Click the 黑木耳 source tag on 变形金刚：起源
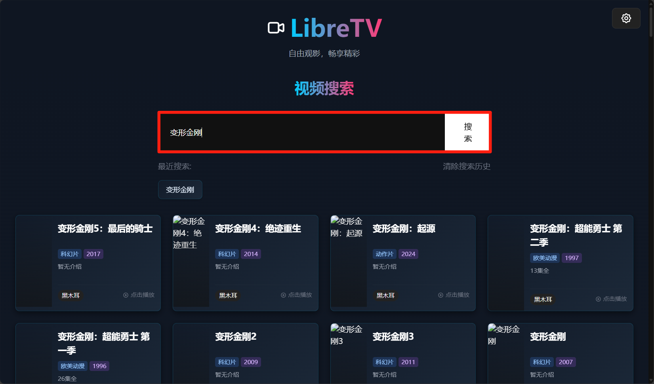Viewport: 654px width, 384px height. pyautogui.click(x=385, y=295)
